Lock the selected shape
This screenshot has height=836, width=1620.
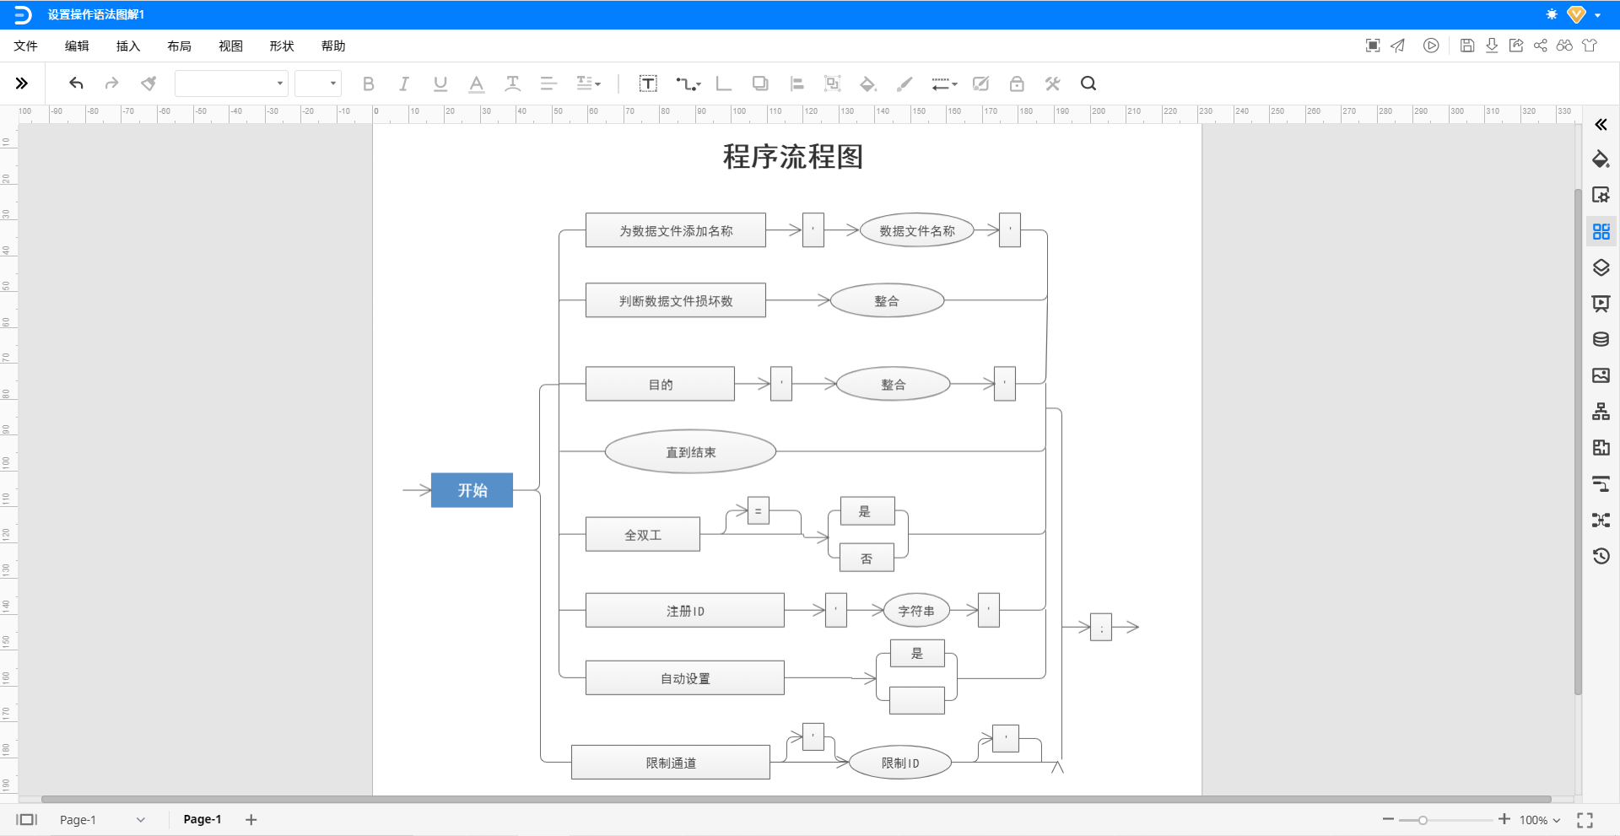[x=1016, y=84]
